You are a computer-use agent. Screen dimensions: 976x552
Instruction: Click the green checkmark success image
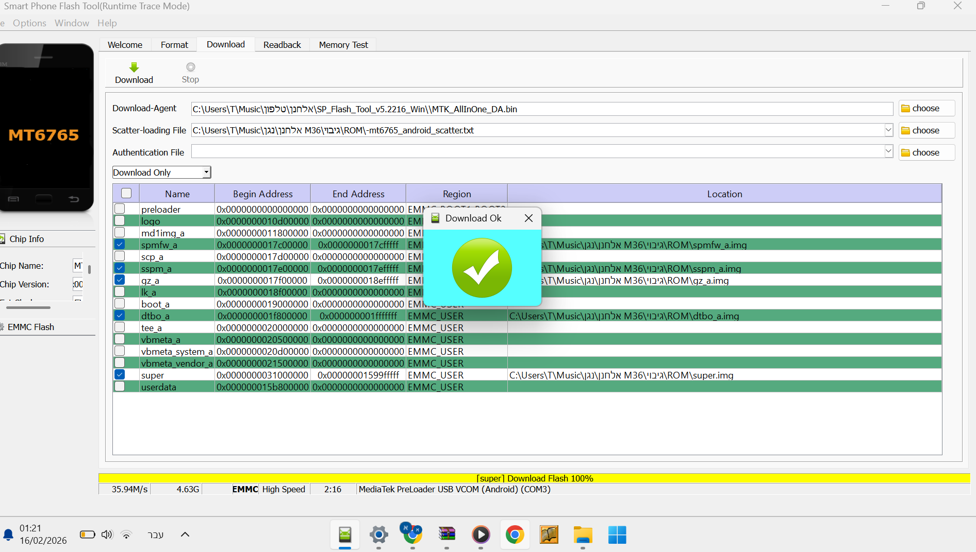pos(482,268)
